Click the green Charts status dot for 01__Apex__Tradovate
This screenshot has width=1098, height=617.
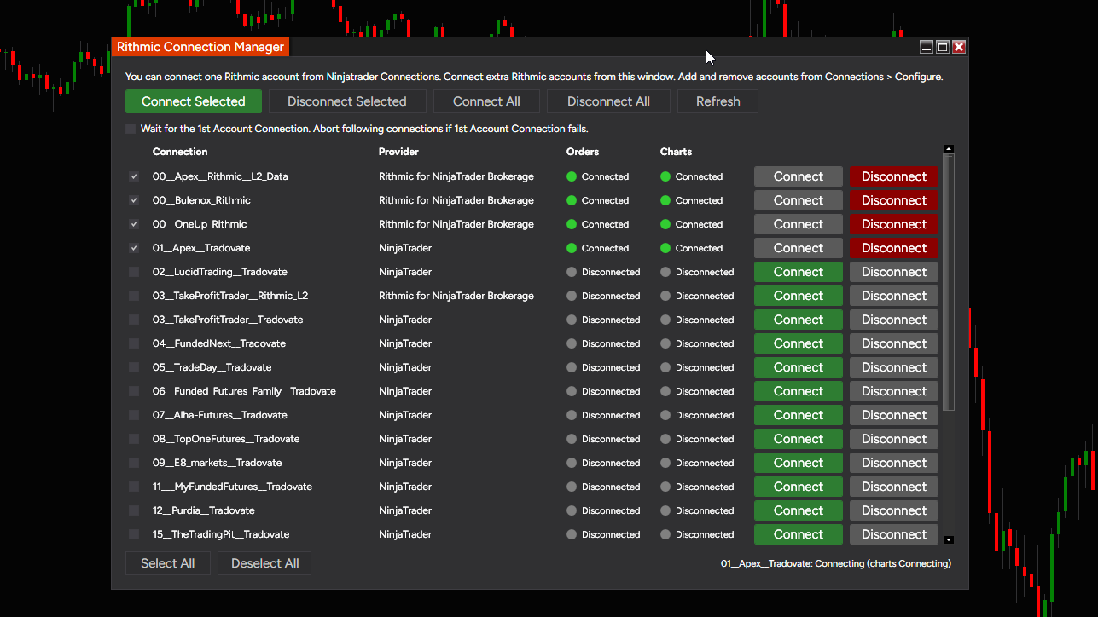point(665,248)
